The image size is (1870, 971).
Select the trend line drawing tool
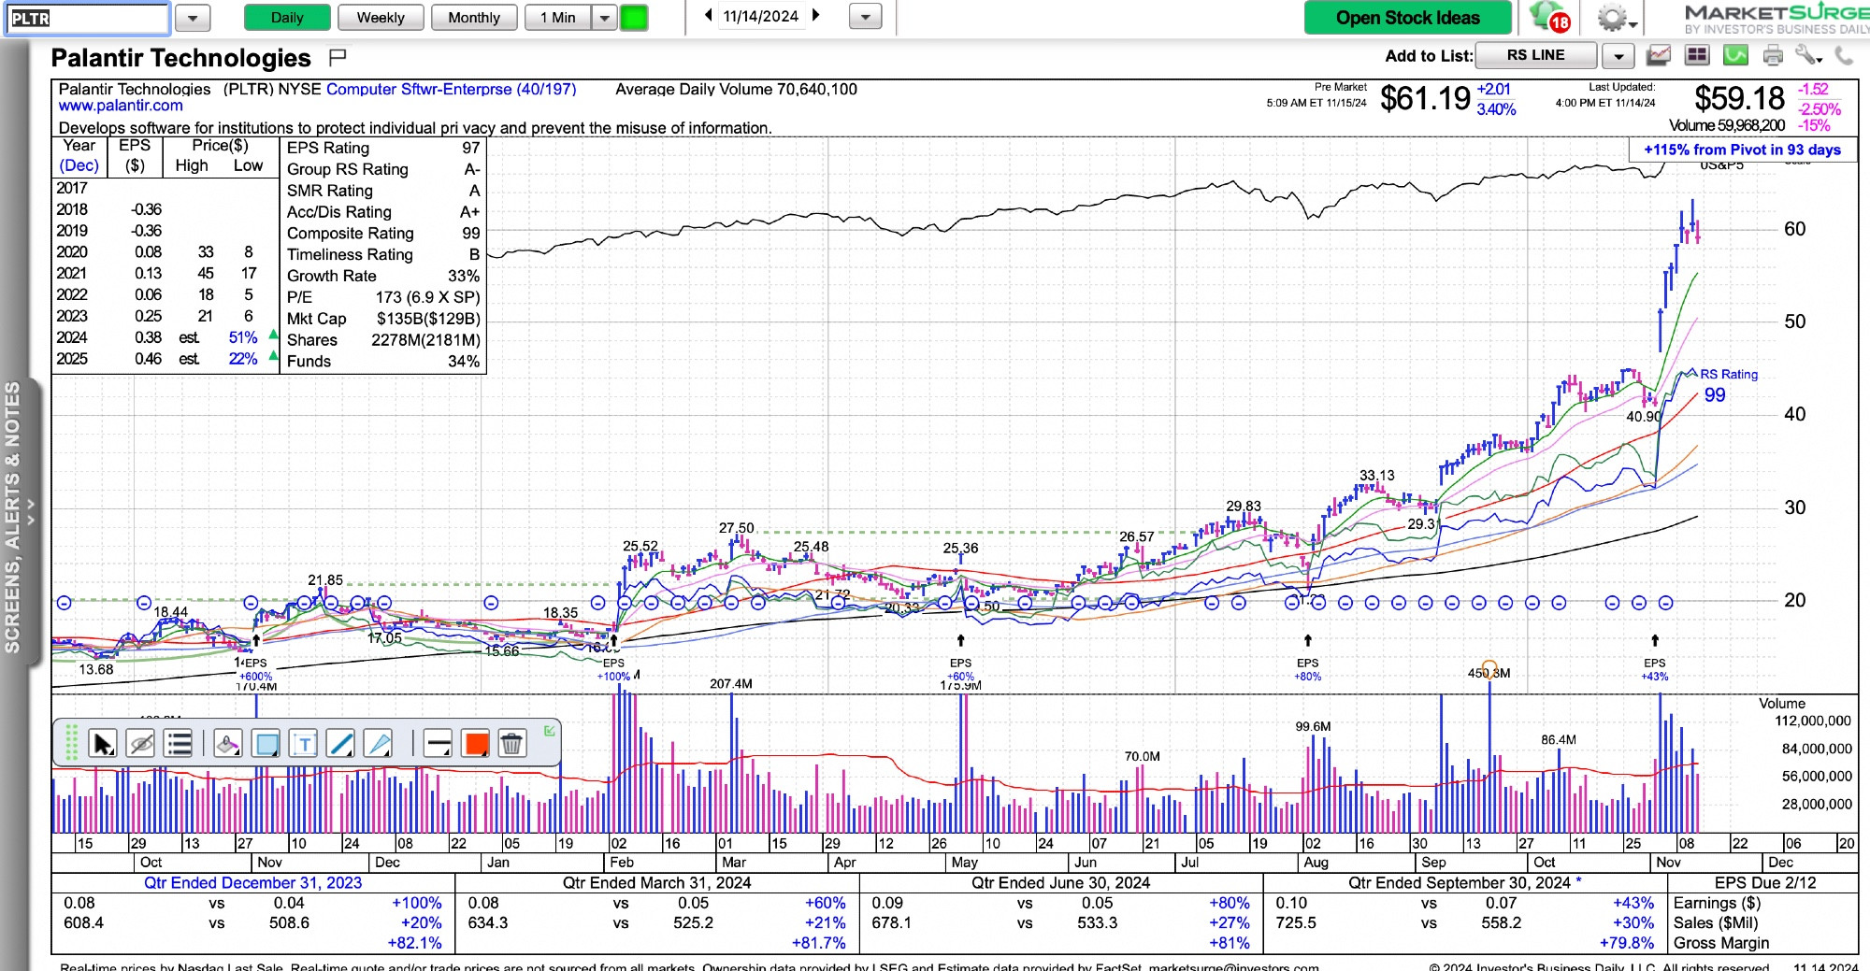pyautogui.click(x=341, y=744)
